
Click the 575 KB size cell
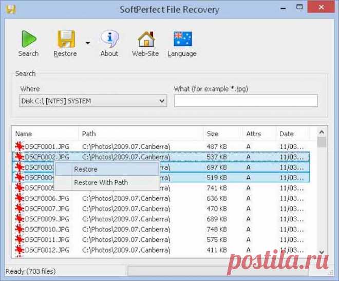(217, 239)
